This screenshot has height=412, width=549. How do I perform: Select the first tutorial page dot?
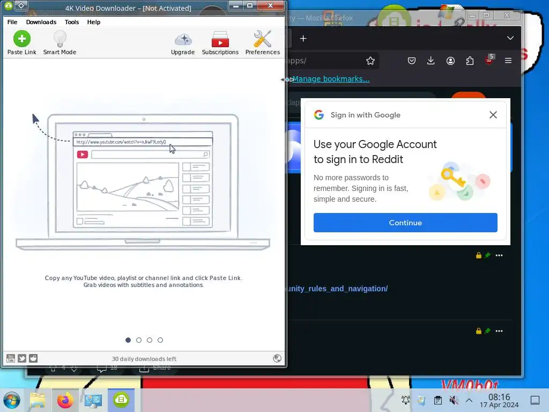(x=128, y=340)
